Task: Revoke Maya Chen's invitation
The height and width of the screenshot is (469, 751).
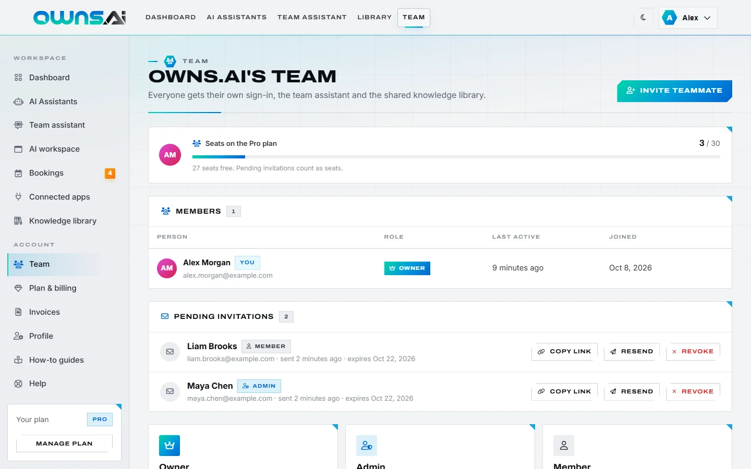Action: 693,392
